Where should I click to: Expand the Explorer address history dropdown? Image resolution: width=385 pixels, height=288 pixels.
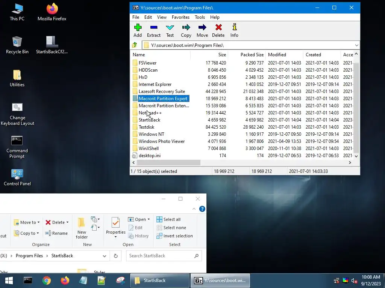tap(105, 256)
